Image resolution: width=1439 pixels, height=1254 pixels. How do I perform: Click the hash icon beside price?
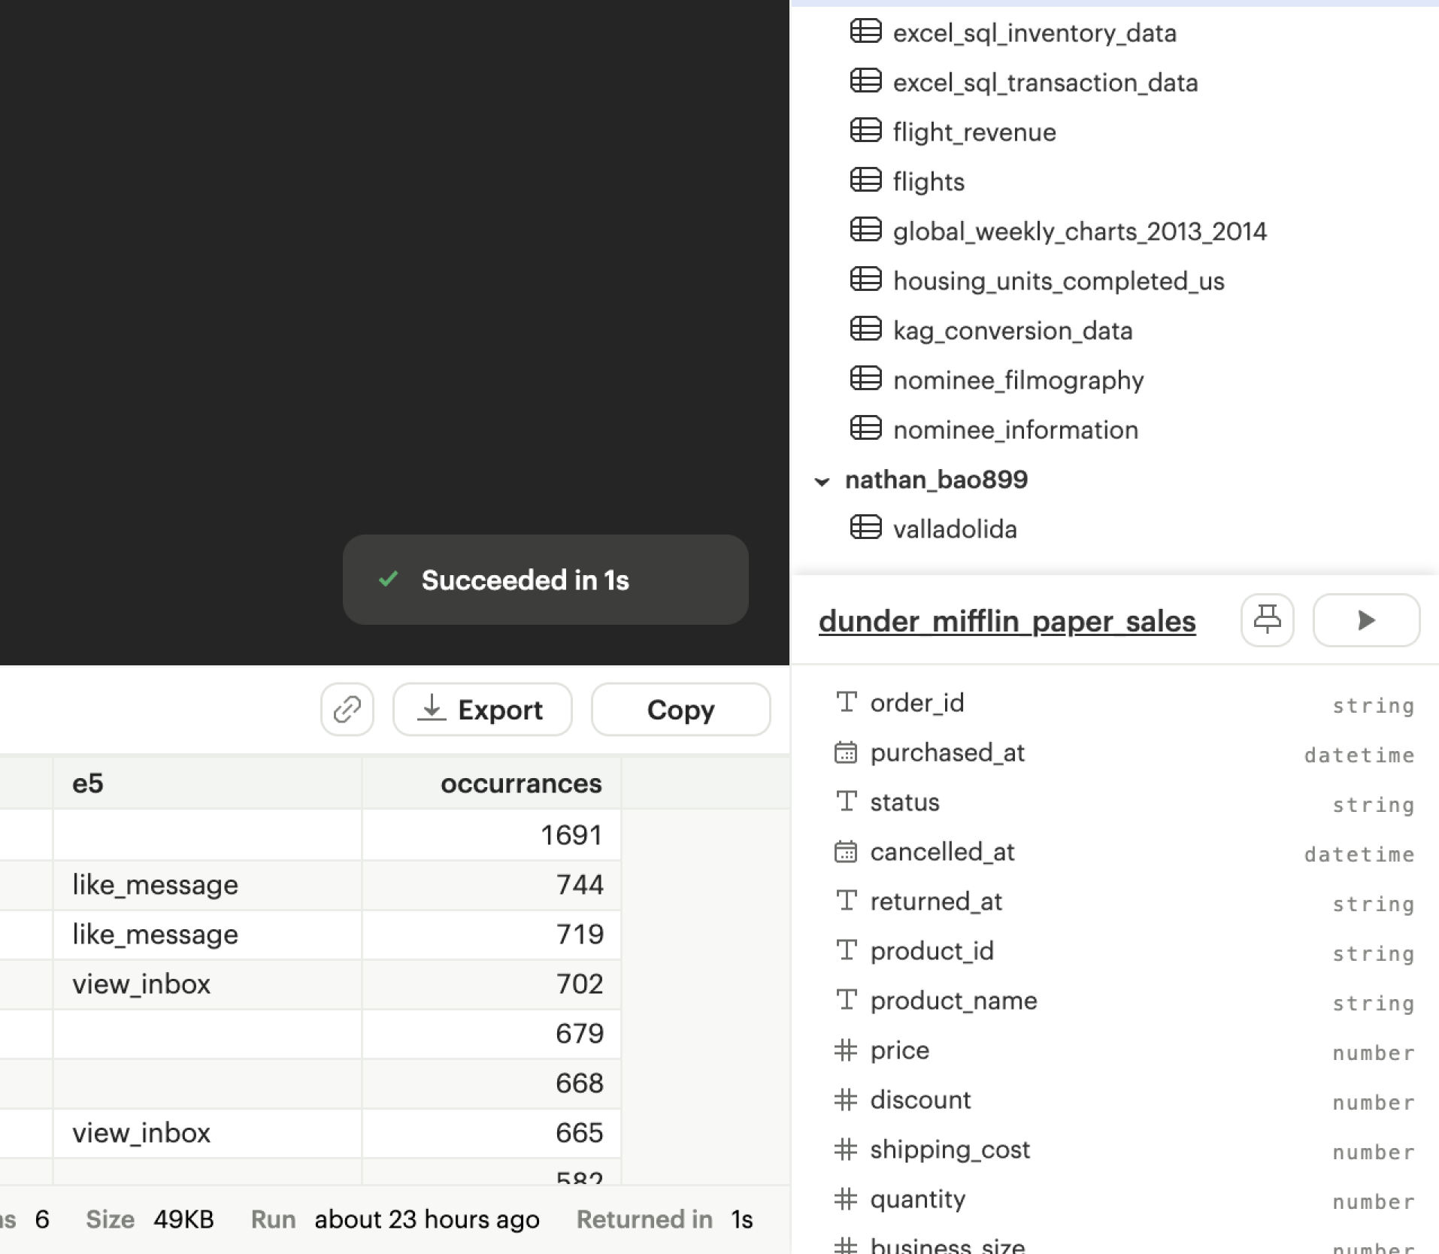click(846, 1050)
